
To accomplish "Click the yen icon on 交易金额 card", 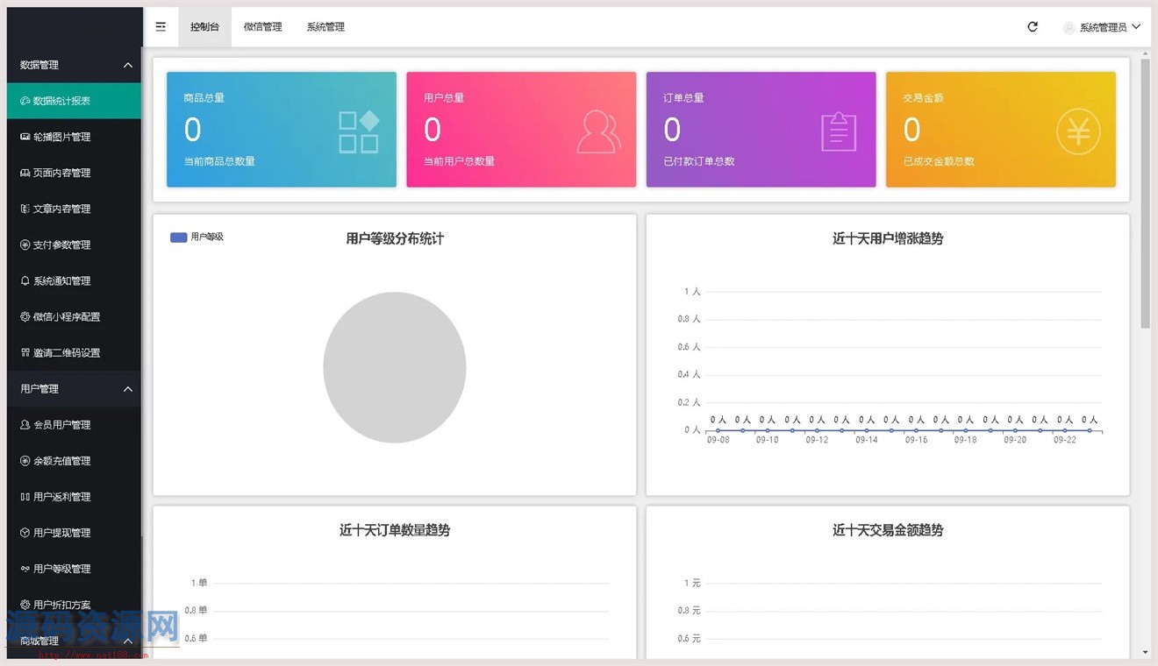I will 1077,132.
